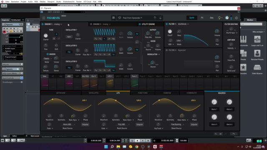Image resolution: width=267 pixels, height=150 pixels.
Task: Click tempo field showing 120.000
Action: (183, 141)
